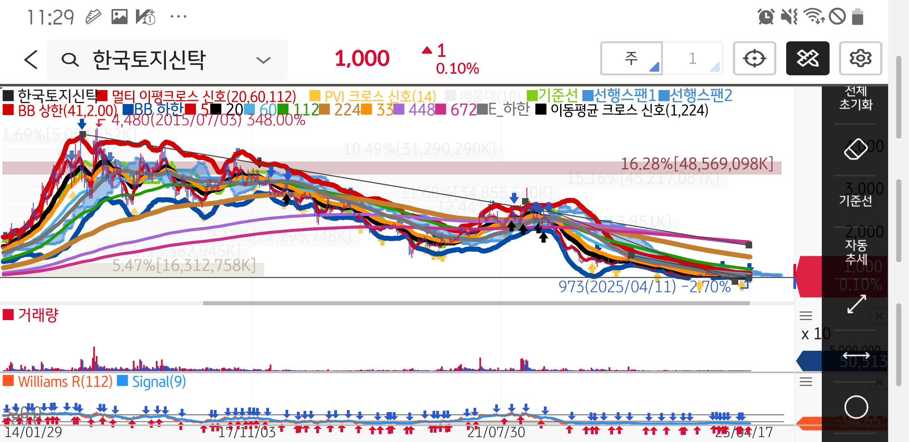The width and height of the screenshot is (909, 442).
Task: Tap volume profile label 5.47%[16,312,758K]
Action: pos(184,266)
